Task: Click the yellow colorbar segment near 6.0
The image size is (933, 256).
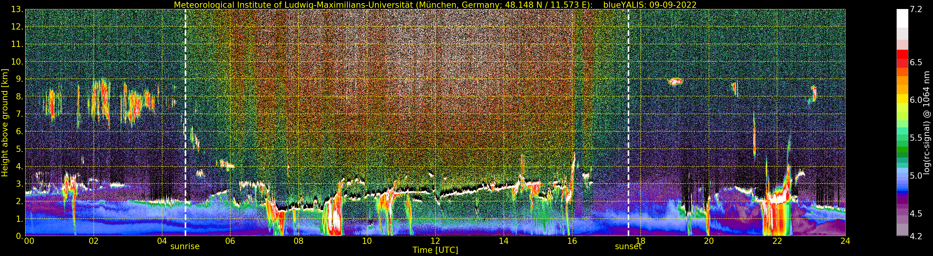Action: coord(902,99)
